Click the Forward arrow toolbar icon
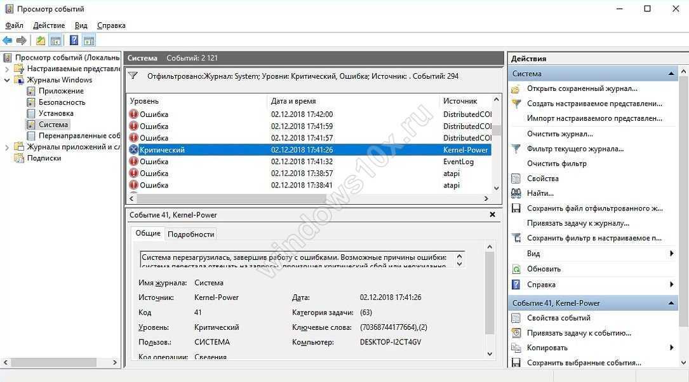The width and height of the screenshot is (689, 382). 22,41
